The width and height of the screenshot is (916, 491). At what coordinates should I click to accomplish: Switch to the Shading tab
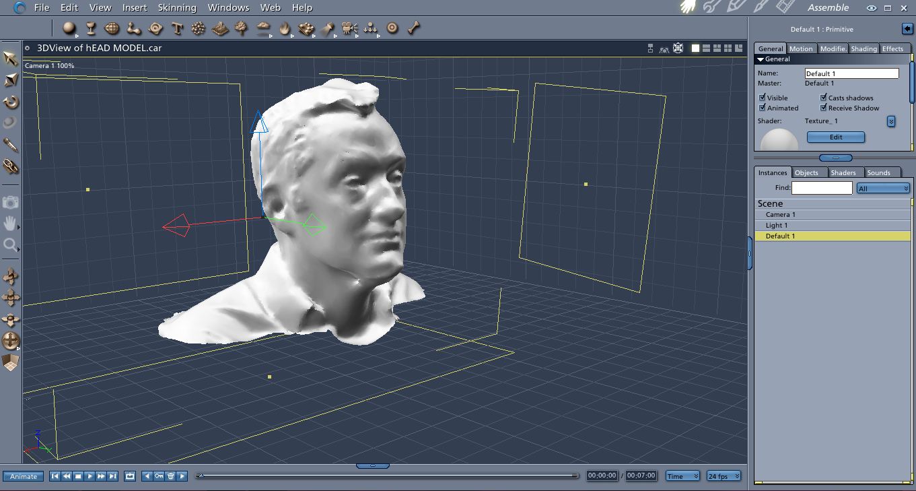(864, 48)
